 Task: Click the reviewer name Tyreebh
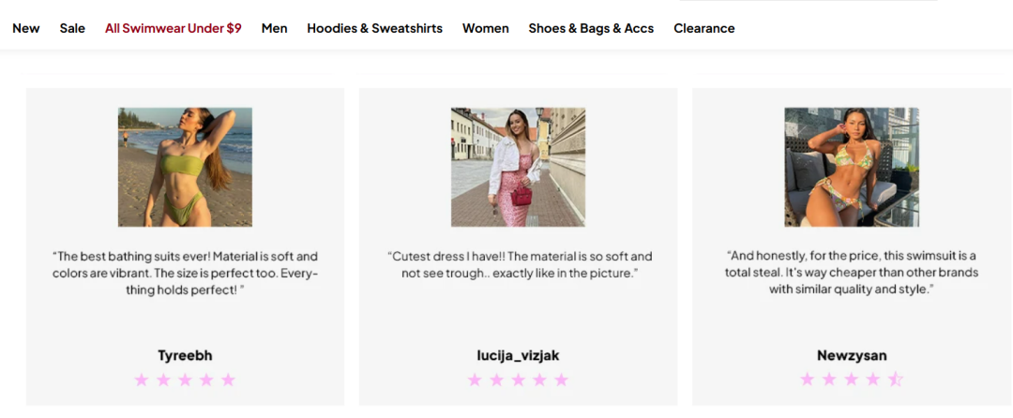(185, 355)
